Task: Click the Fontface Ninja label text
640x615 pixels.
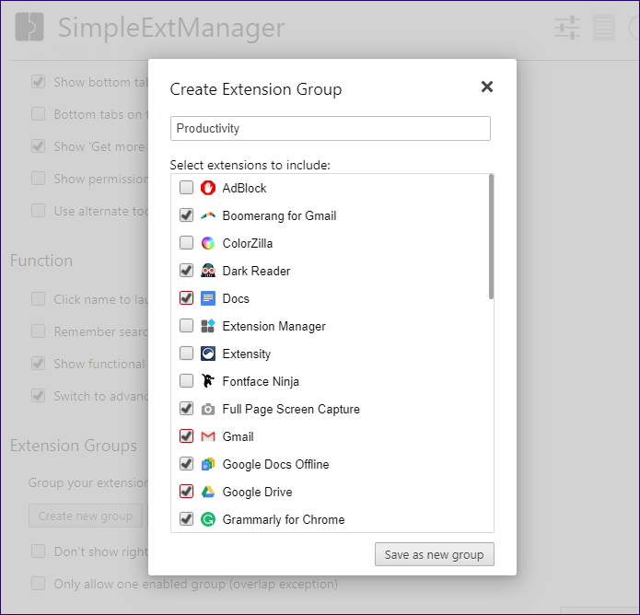Action: pyautogui.click(x=261, y=381)
